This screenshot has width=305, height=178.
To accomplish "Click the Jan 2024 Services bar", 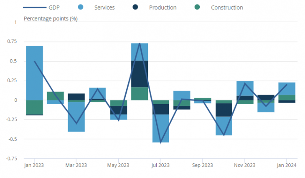I will tap(287, 89).
